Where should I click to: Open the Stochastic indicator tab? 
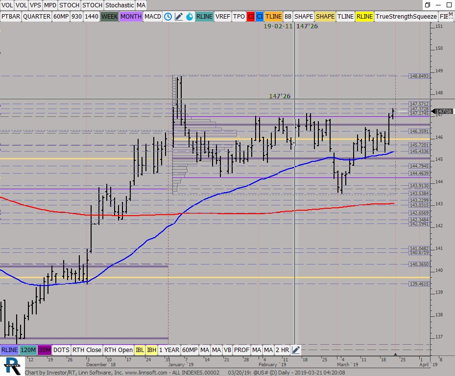[119, 5]
